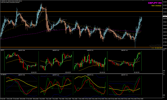Image resolution: width=167 pixels, height=100 pixels.
Task: Click the W1 mini chart countdown 68:40:59
Action: point(68,72)
